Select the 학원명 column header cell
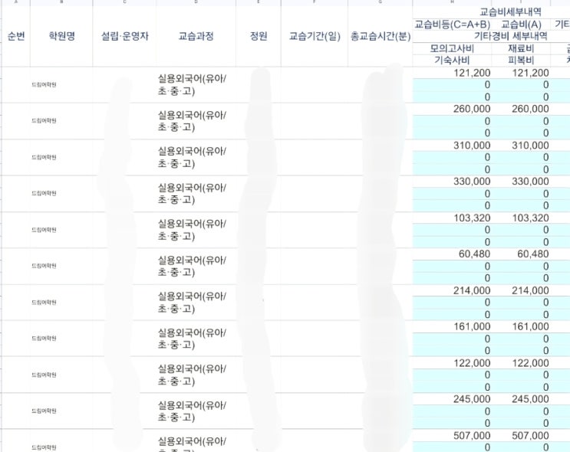 tap(61, 36)
